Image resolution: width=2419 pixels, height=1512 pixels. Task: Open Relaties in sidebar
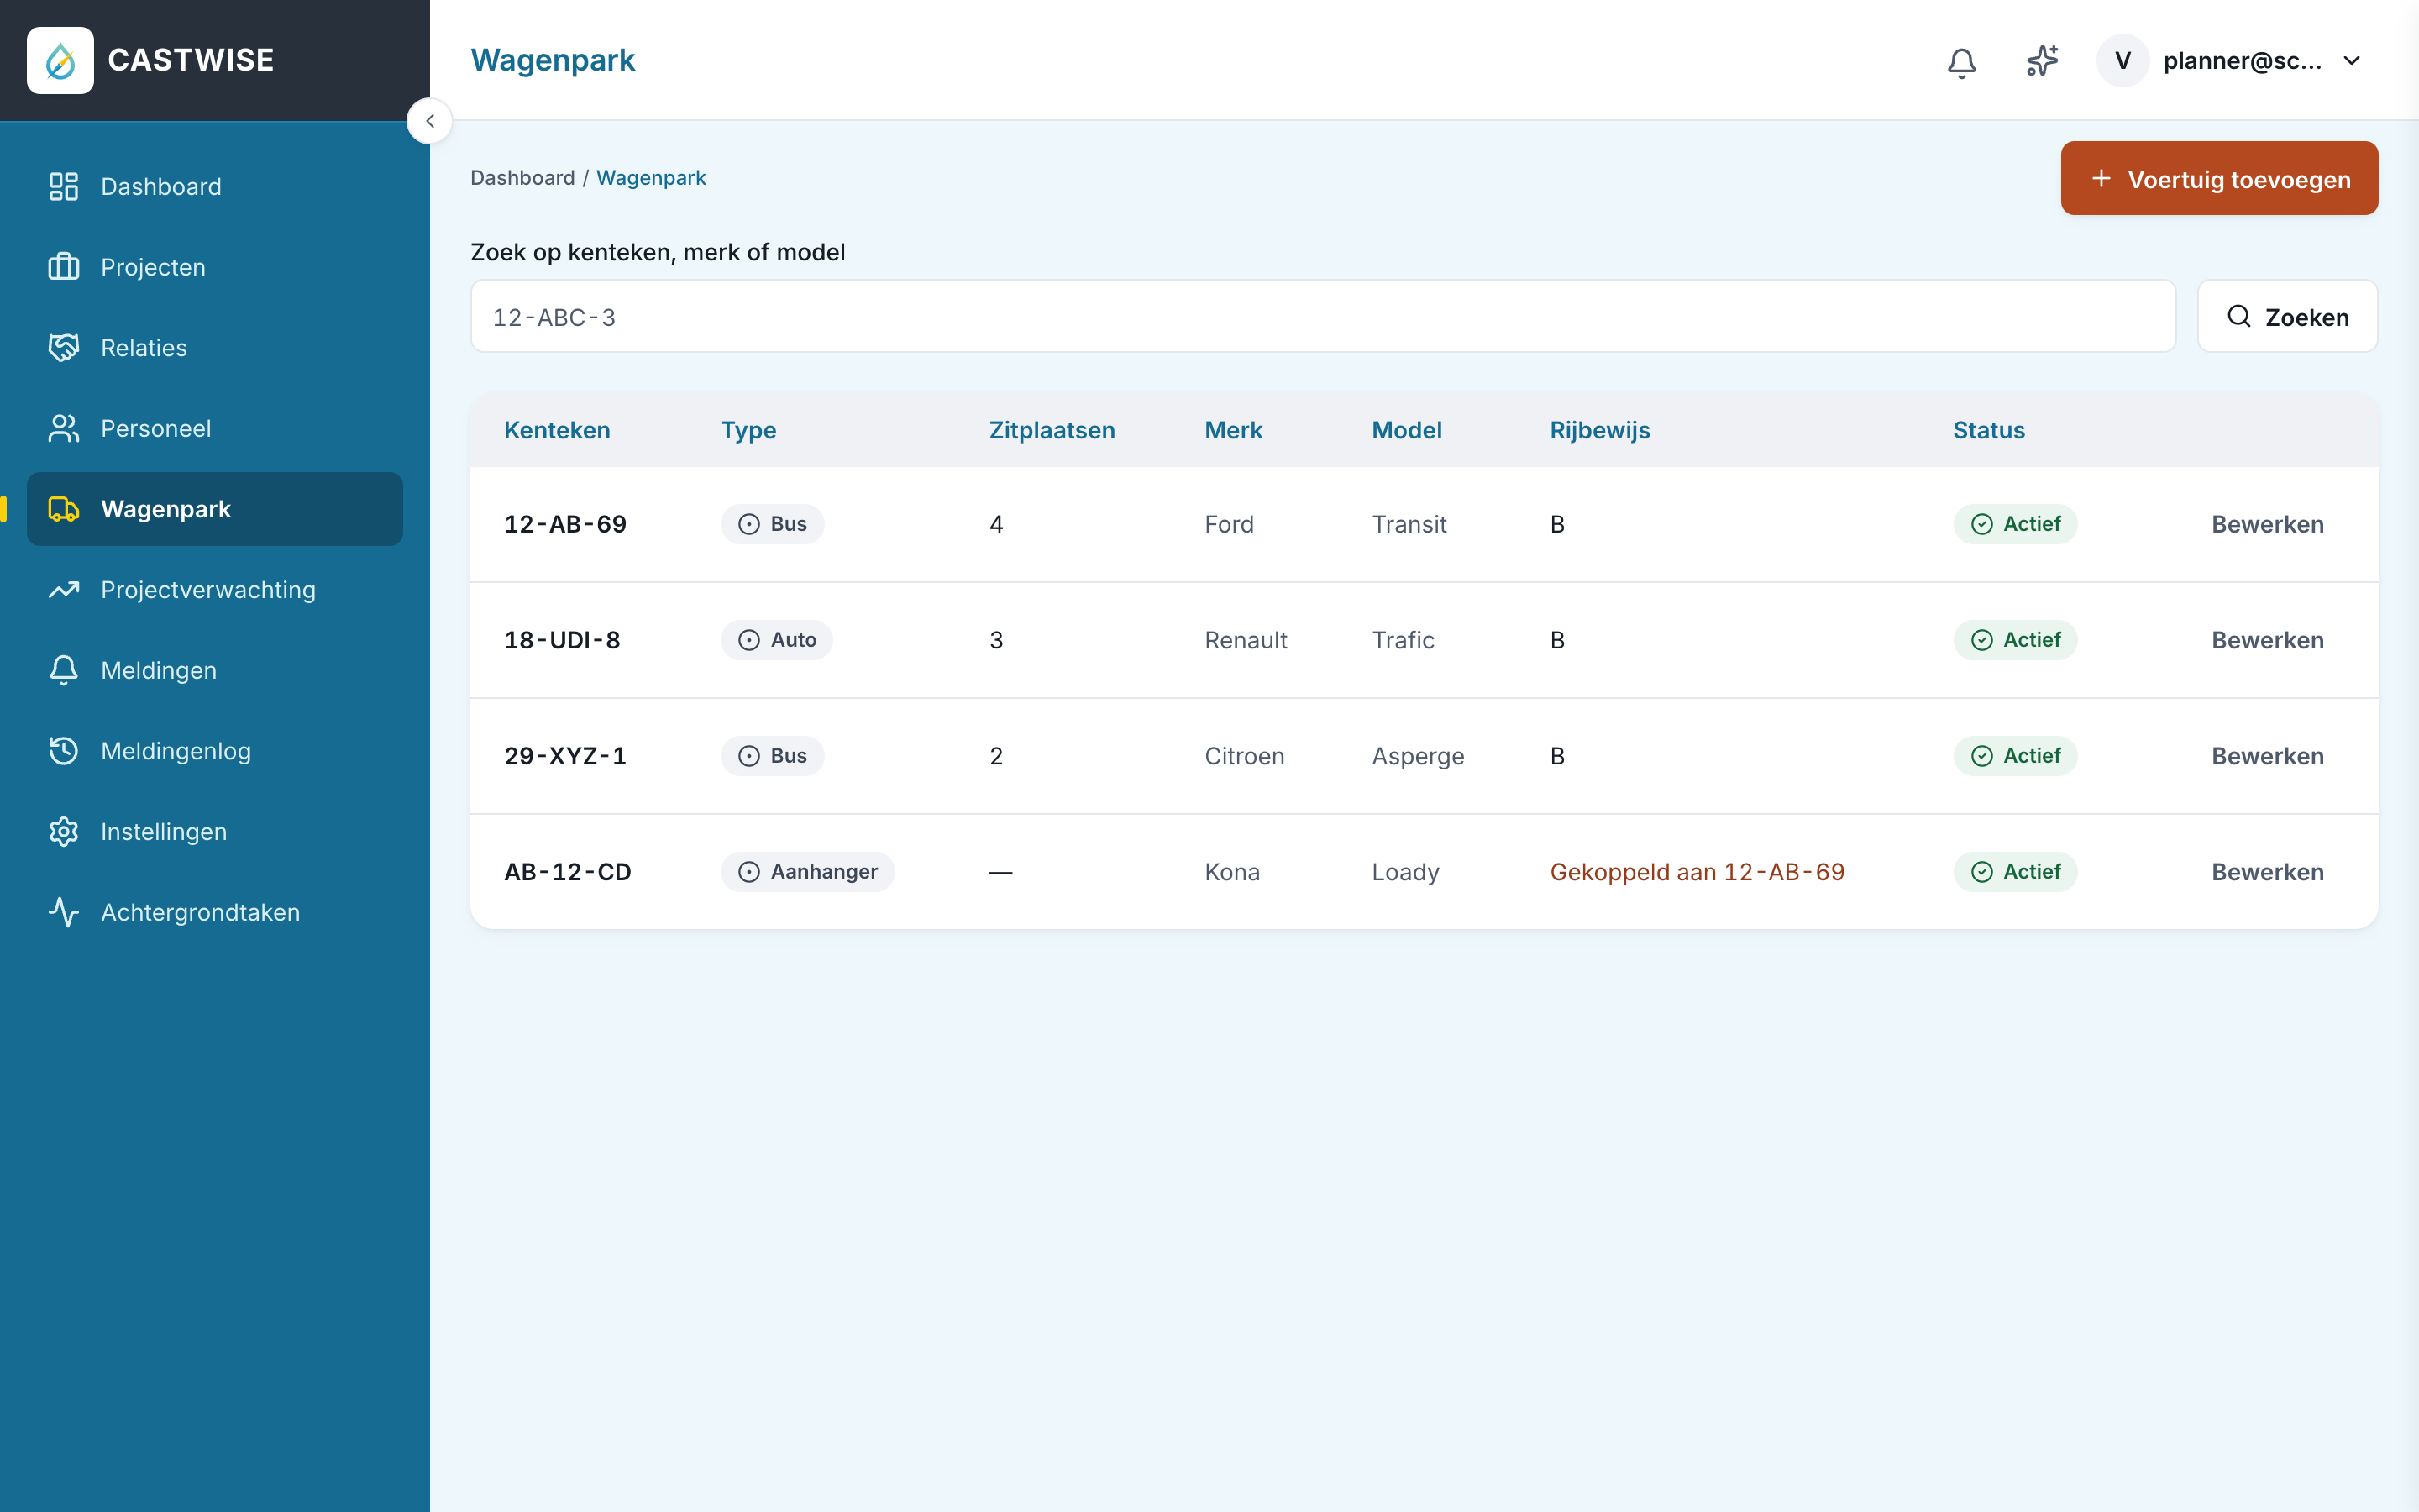[215, 348]
